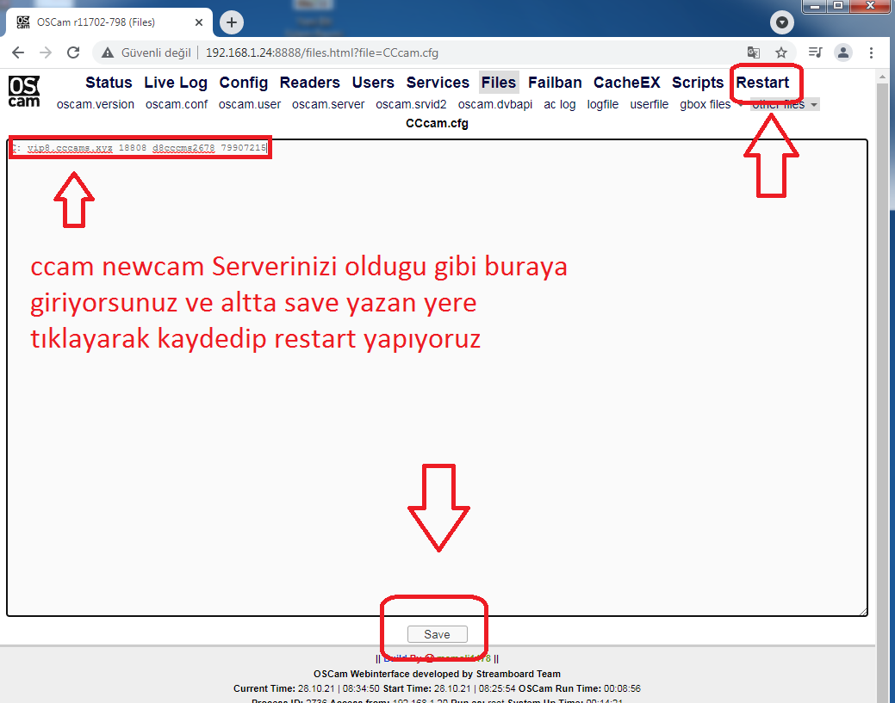Bookmark page with star icon
This screenshot has height=703, width=895.
[x=780, y=53]
